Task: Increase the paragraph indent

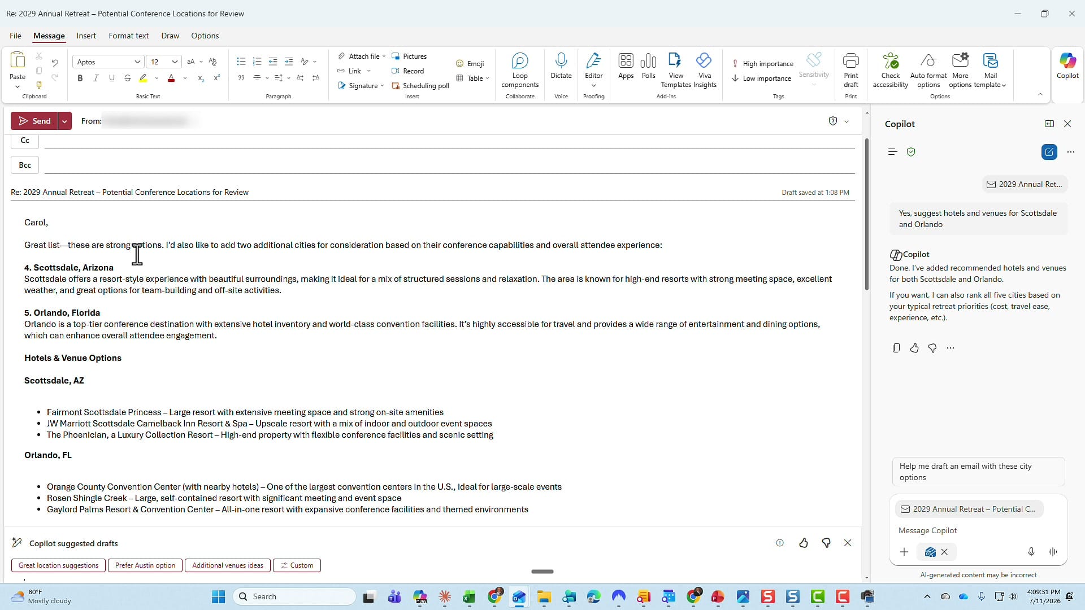Action: point(289,62)
